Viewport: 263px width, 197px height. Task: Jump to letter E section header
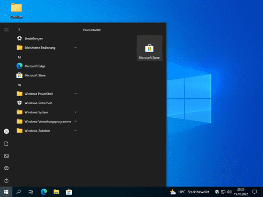pyautogui.click(x=19, y=30)
